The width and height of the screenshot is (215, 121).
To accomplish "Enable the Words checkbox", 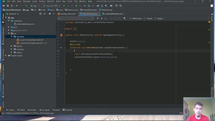I will [145, 18].
